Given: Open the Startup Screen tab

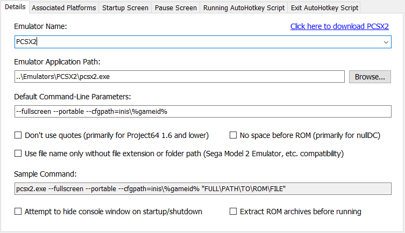Looking at the screenshot, I should (125, 8).
